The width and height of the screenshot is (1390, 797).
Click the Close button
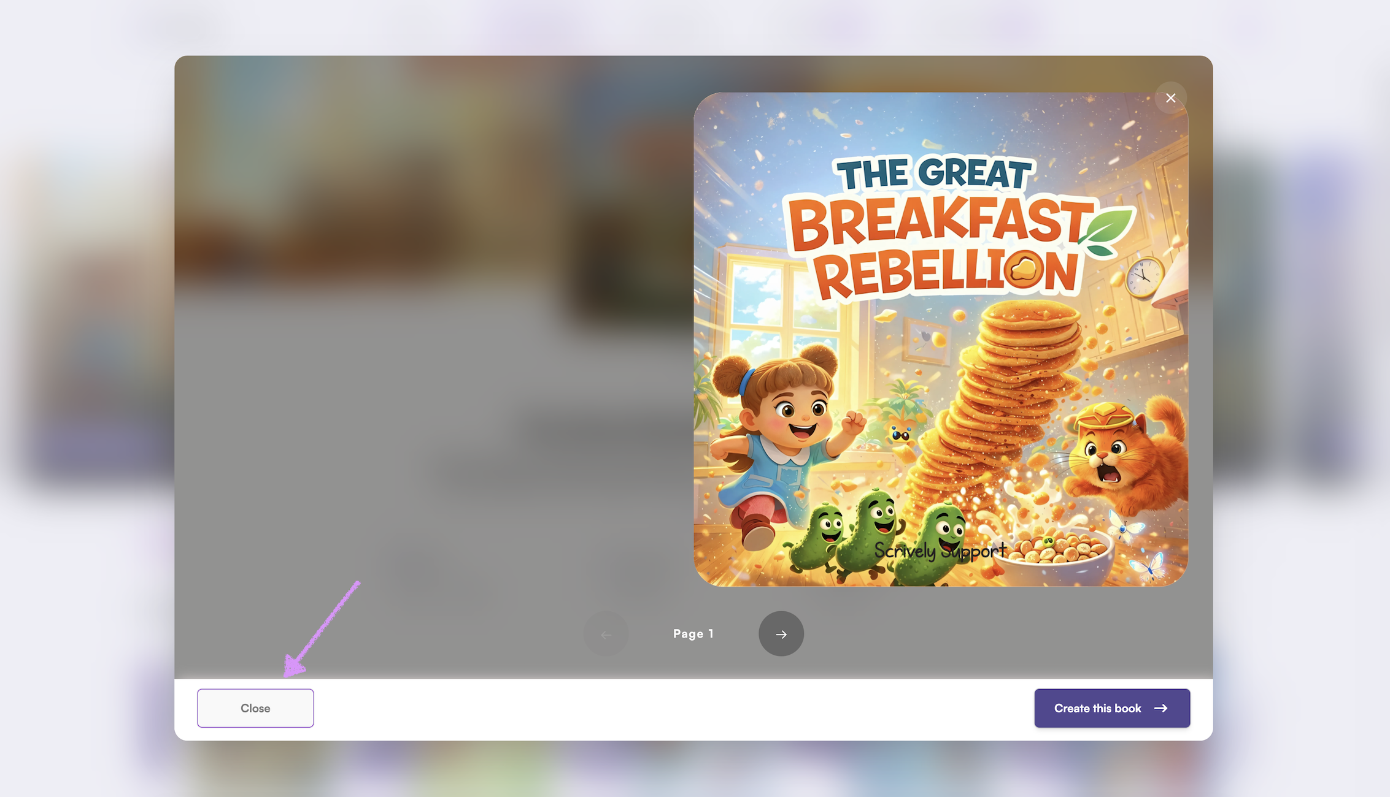tap(255, 708)
